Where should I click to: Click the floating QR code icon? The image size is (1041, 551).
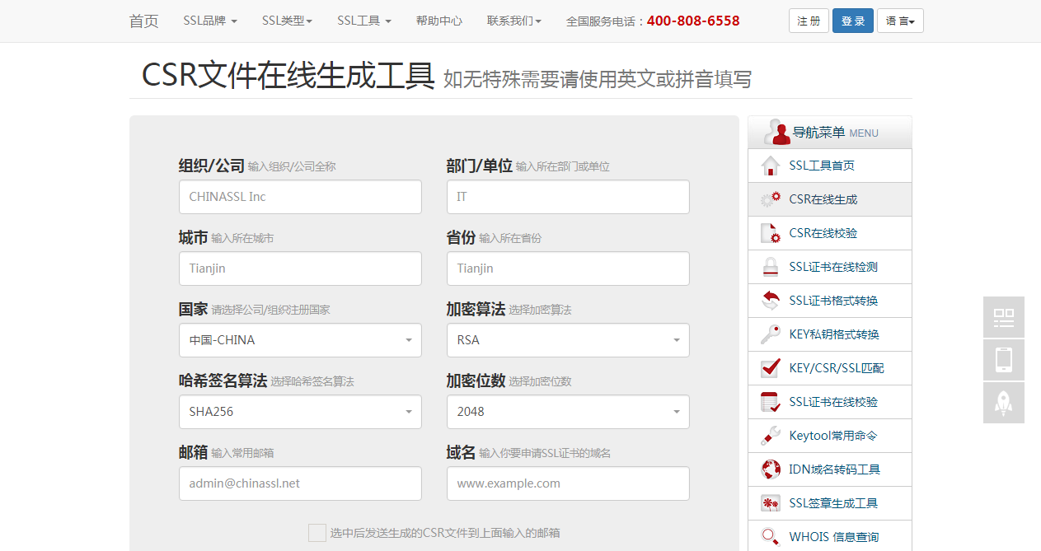(1004, 317)
